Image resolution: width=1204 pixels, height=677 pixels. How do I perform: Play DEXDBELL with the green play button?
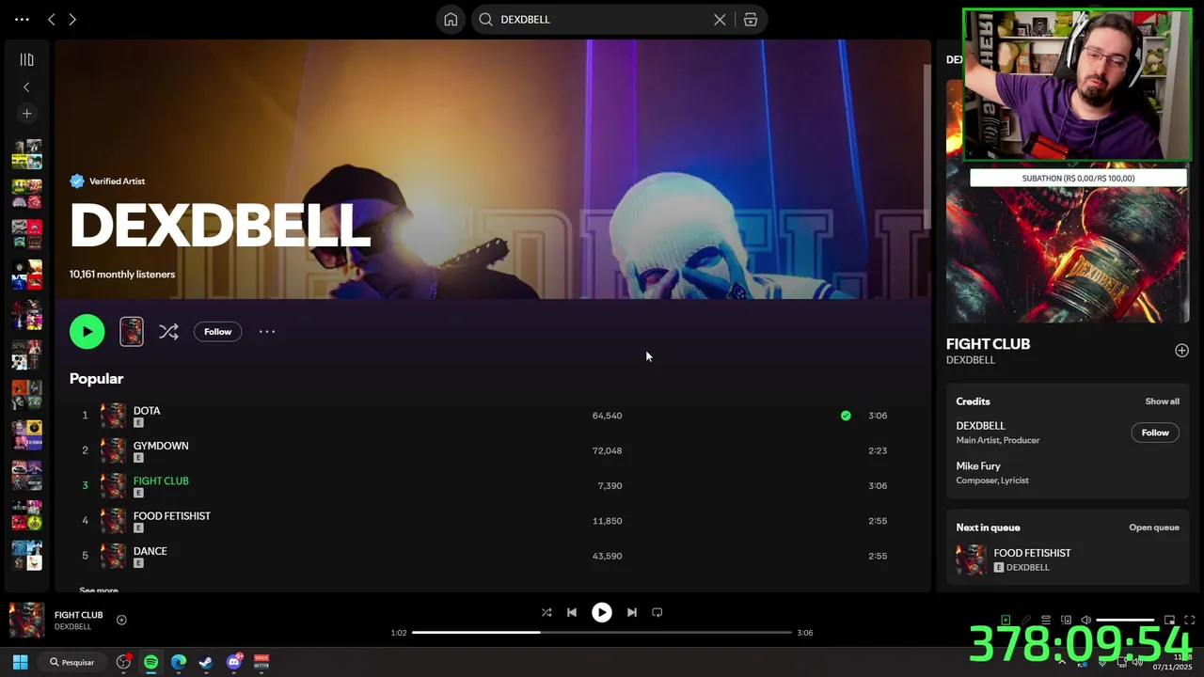(87, 331)
